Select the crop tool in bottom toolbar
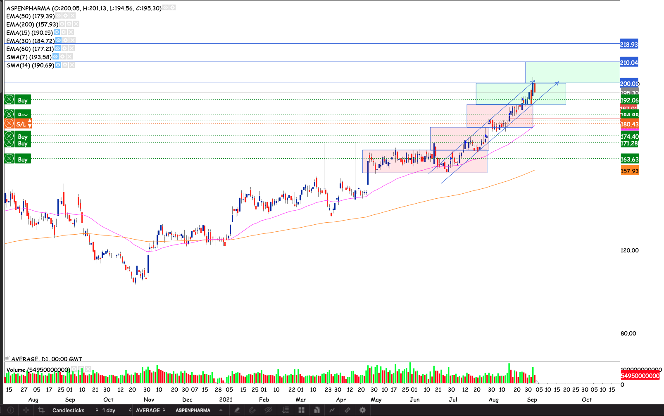 41,410
